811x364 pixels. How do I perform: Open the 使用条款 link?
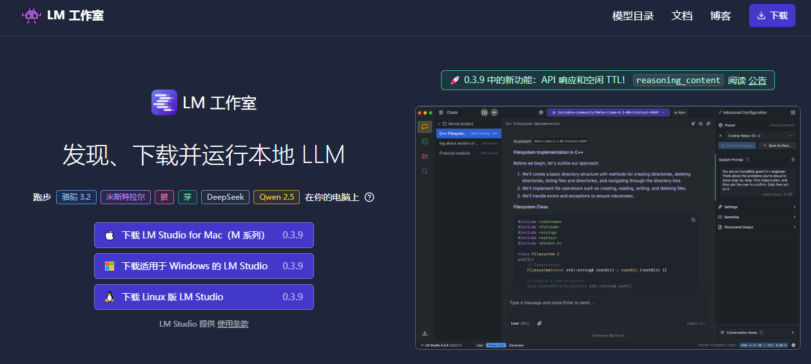point(233,324)
